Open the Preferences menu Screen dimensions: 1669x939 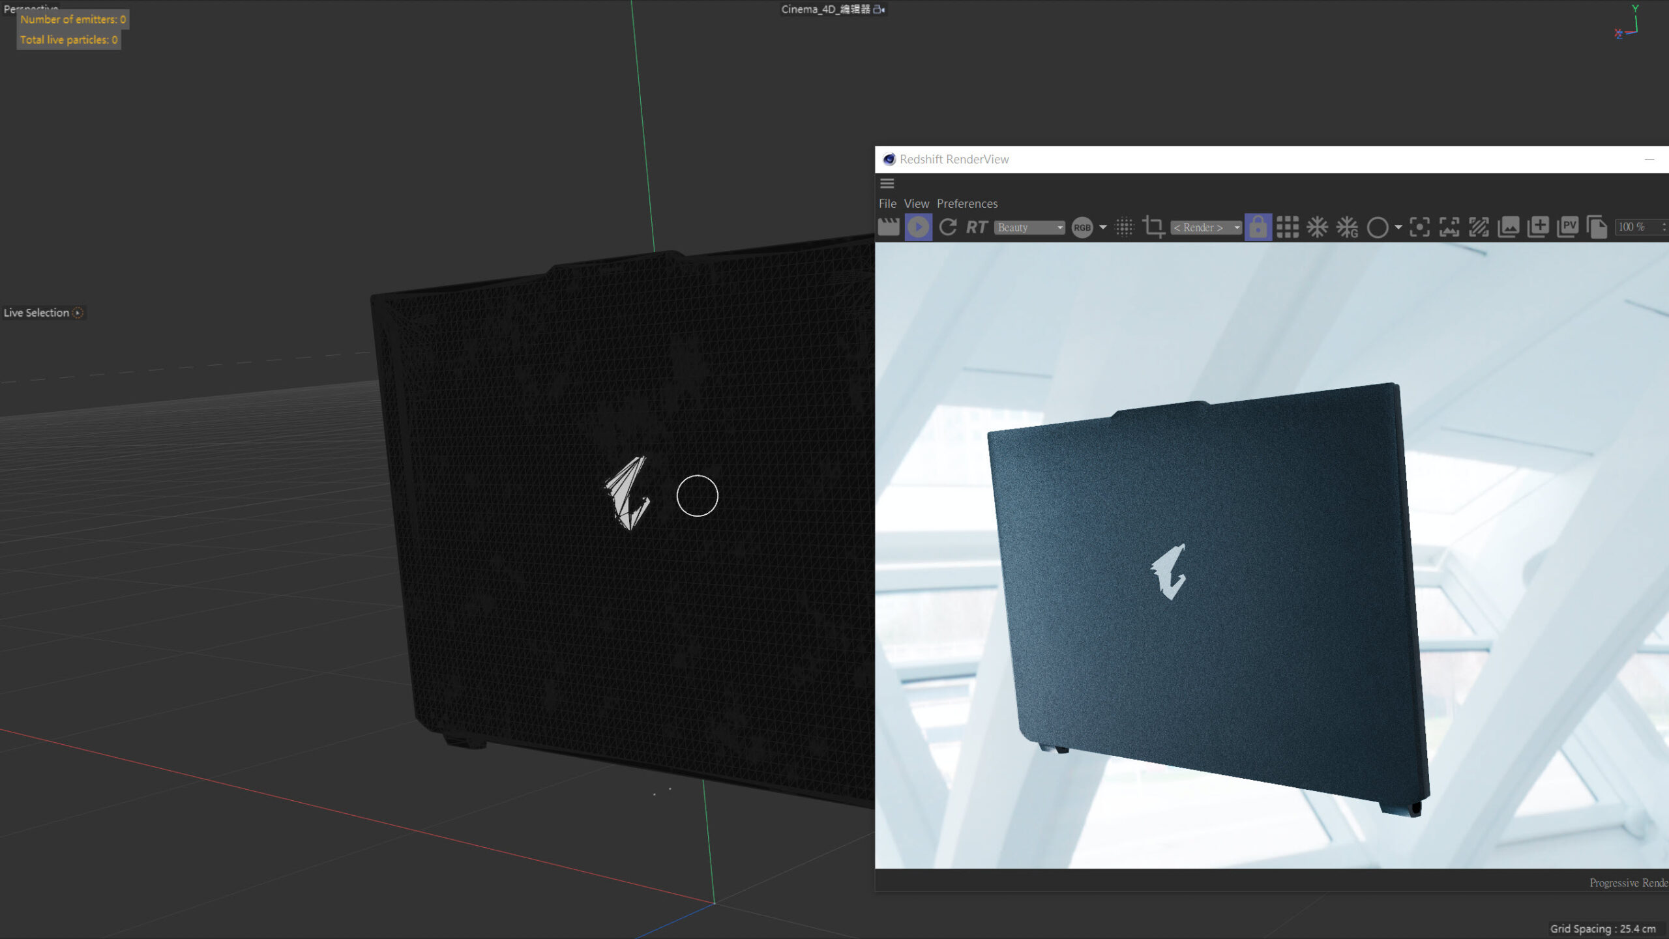tap(967, 203)
